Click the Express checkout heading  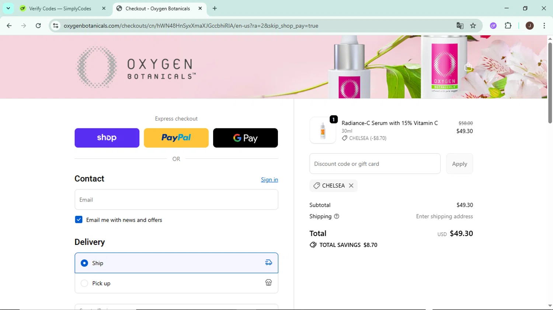click(x=176, y=118)
